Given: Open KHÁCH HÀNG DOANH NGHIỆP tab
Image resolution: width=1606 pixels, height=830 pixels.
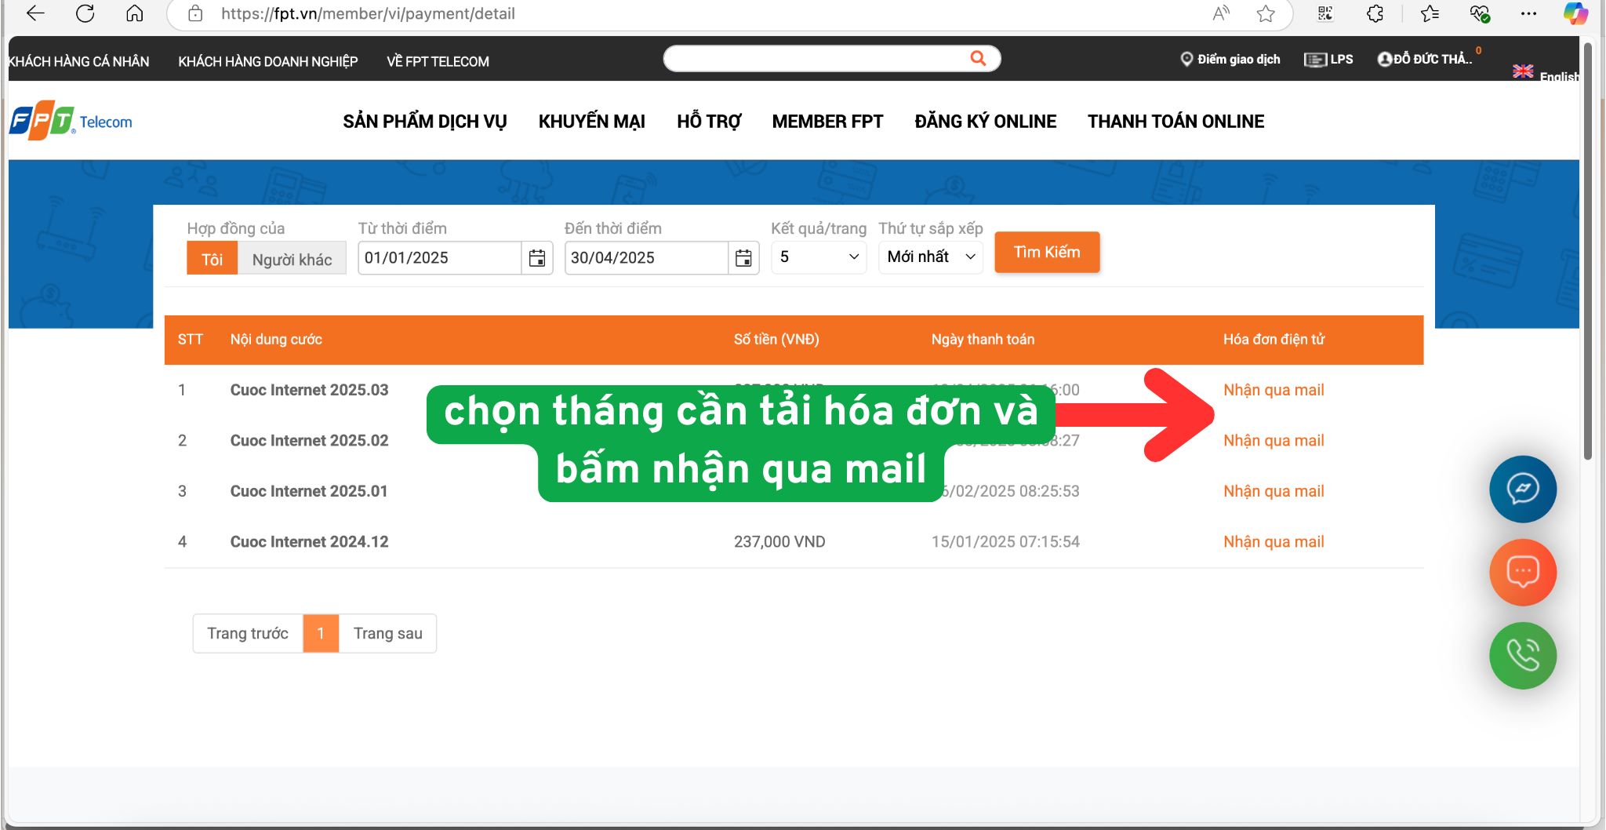Looking at the screenshot, I should click(268, 61).
